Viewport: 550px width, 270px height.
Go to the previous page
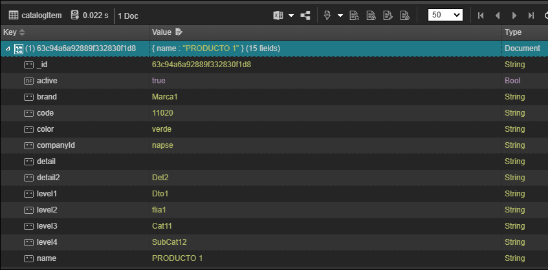click(x=498, y=16)
